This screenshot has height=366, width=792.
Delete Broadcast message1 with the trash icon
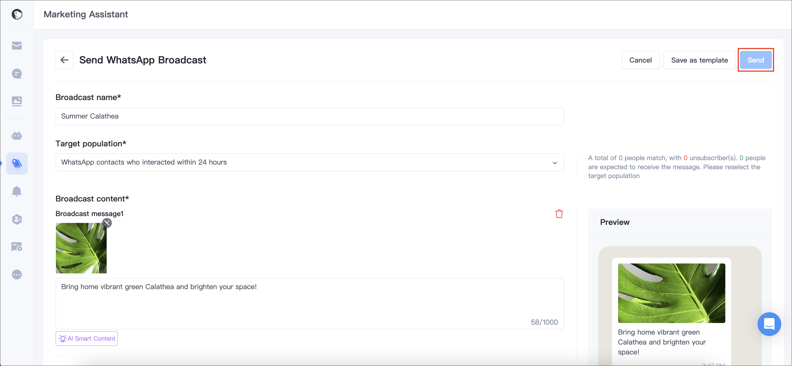click(559, 214)
